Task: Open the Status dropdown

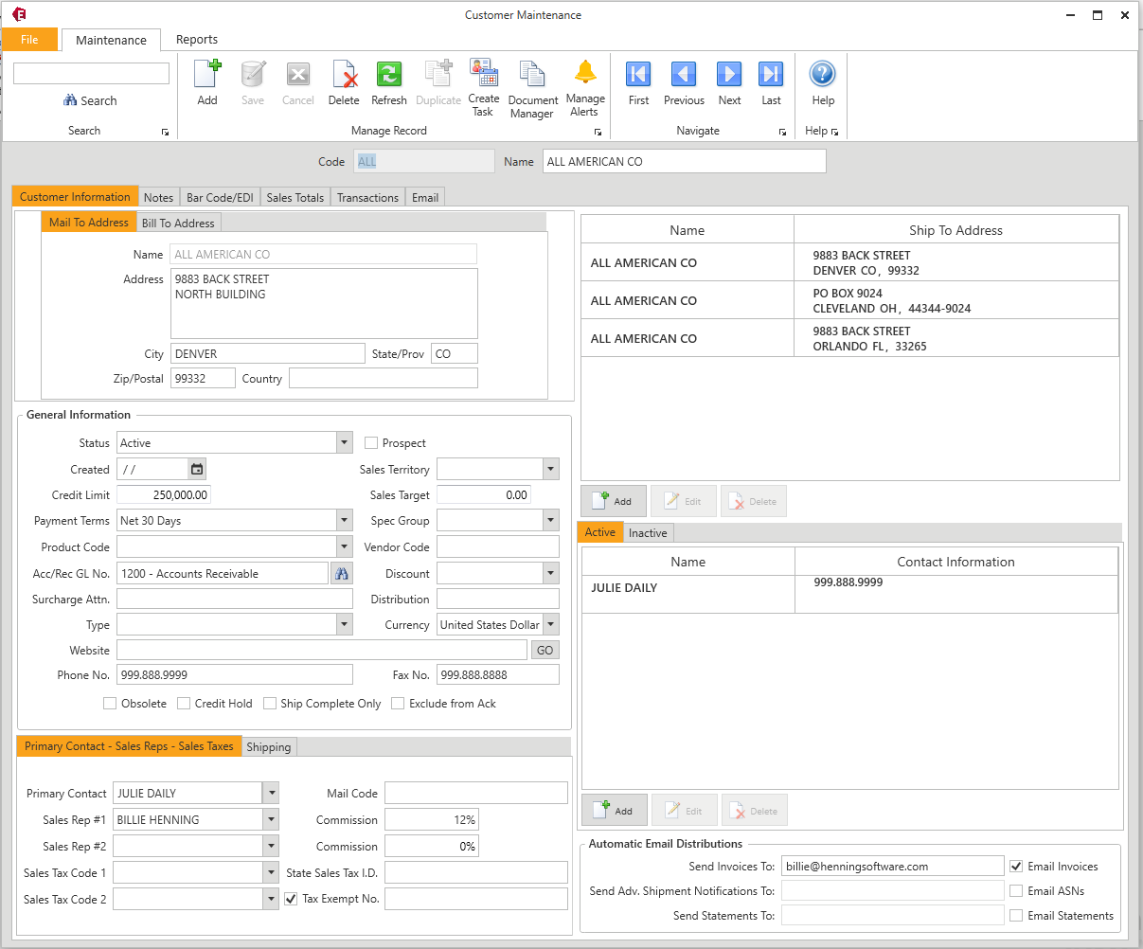Action: (x=343, y=442)
